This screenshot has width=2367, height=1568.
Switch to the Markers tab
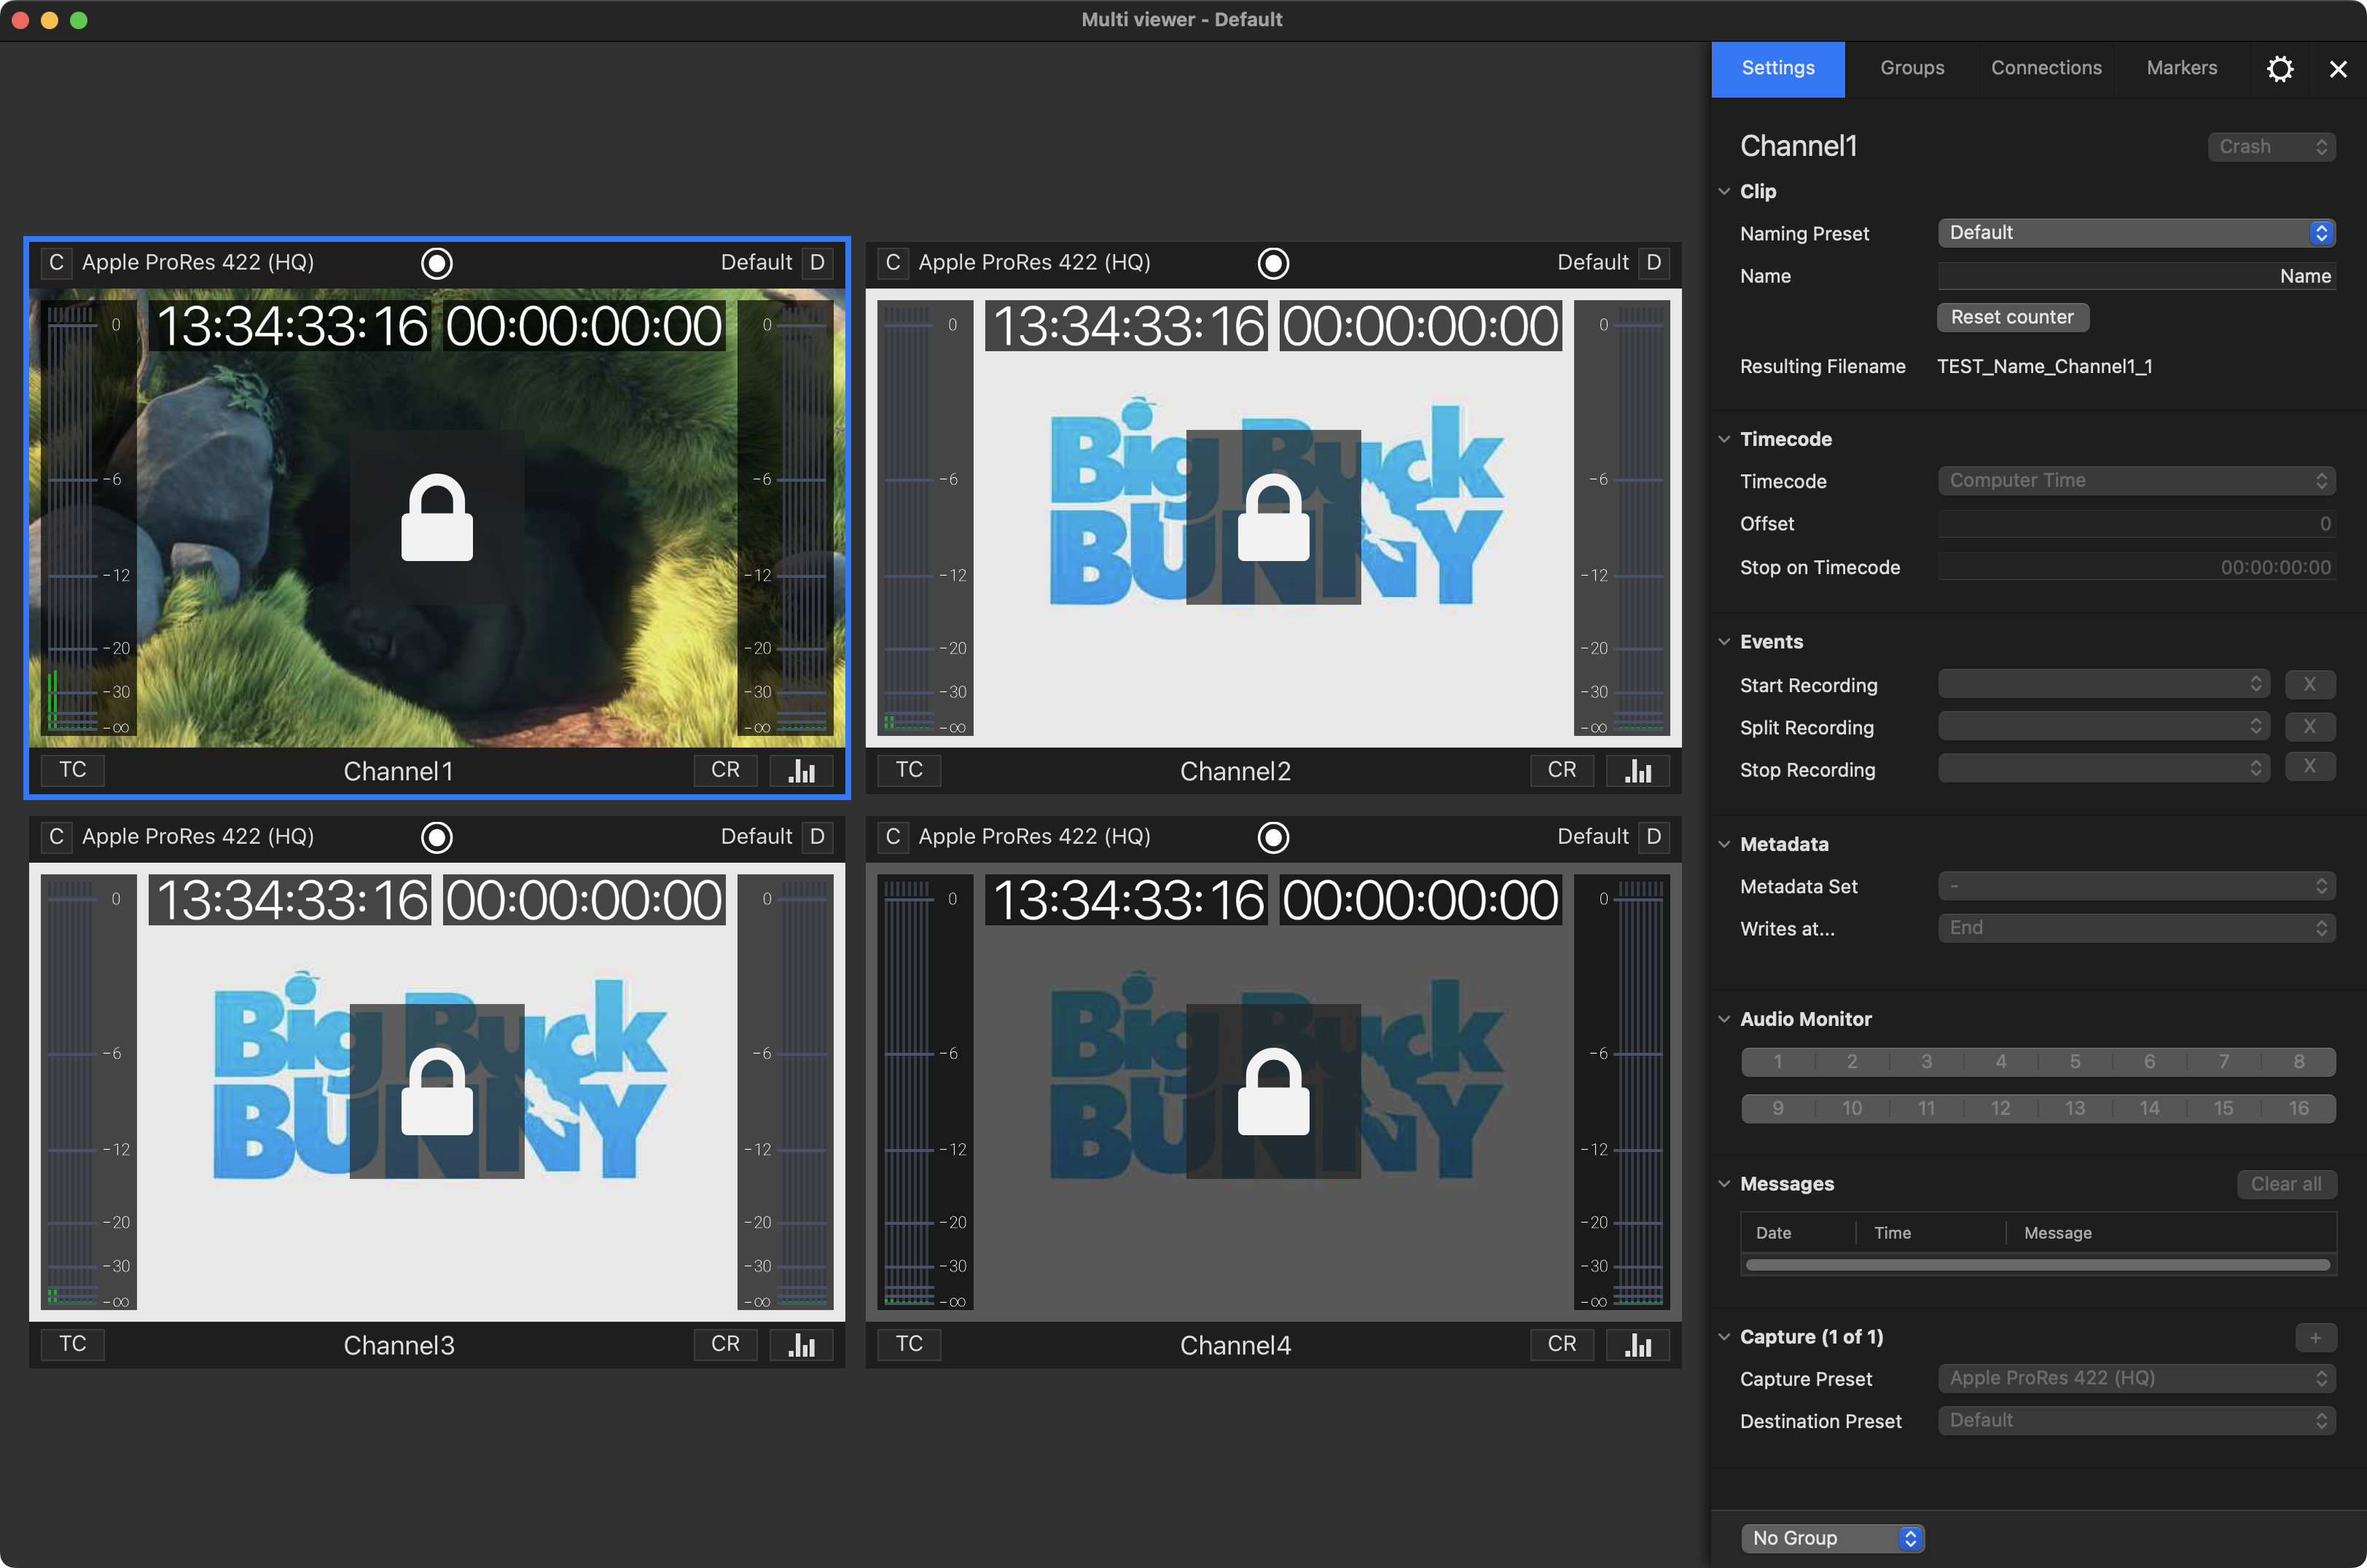pyautogui.click(x=2181, y=68)
